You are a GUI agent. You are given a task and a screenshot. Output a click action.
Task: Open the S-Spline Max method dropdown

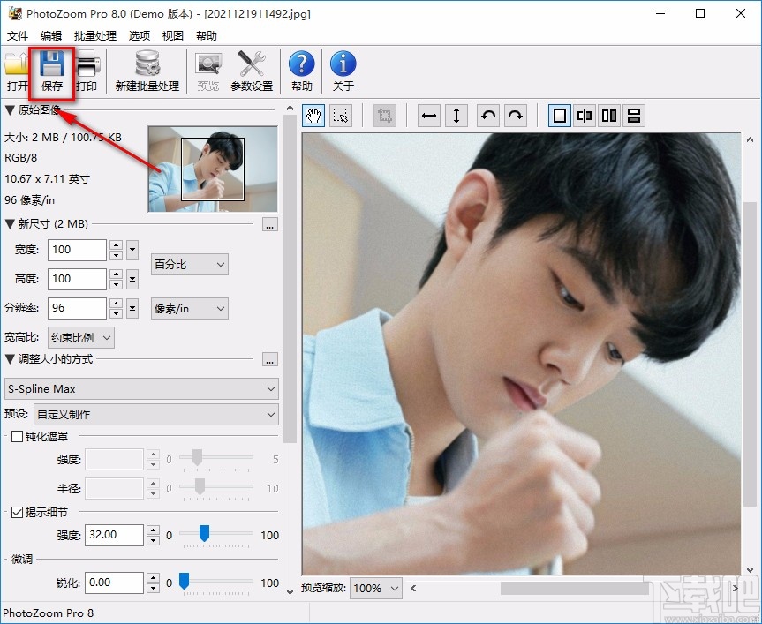click(x=141, y=388)
